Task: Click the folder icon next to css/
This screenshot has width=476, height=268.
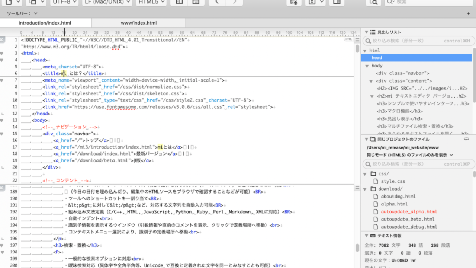Action: click(373, 174)
